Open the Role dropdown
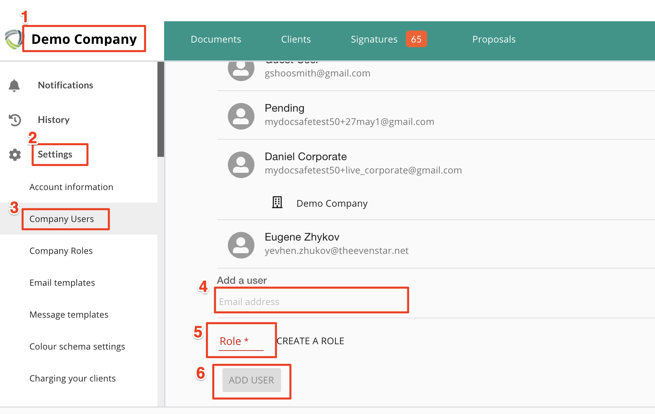Image resolution: width=655 pixels, height=414 pixels. coord(241,341)
